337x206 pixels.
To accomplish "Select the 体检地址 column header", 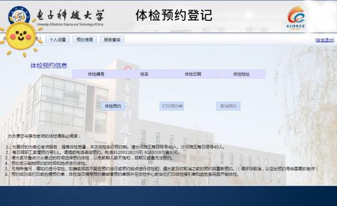I will click(x=242, y=74).
